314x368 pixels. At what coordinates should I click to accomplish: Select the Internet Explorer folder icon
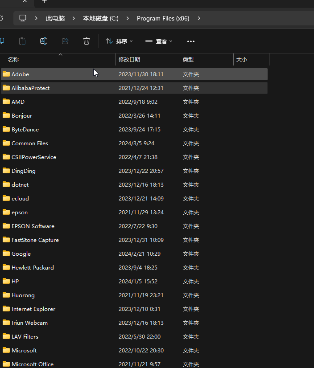6,309
